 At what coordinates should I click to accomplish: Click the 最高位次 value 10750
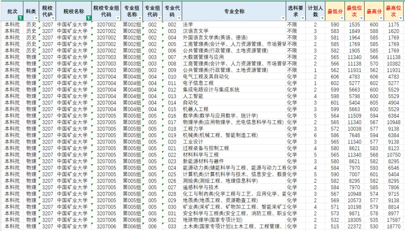394,155
